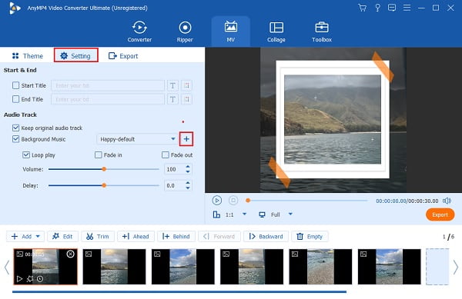The image size is (462, 299).
Task: Increase Volume value with up arrow
Action: tap(188, 167)
